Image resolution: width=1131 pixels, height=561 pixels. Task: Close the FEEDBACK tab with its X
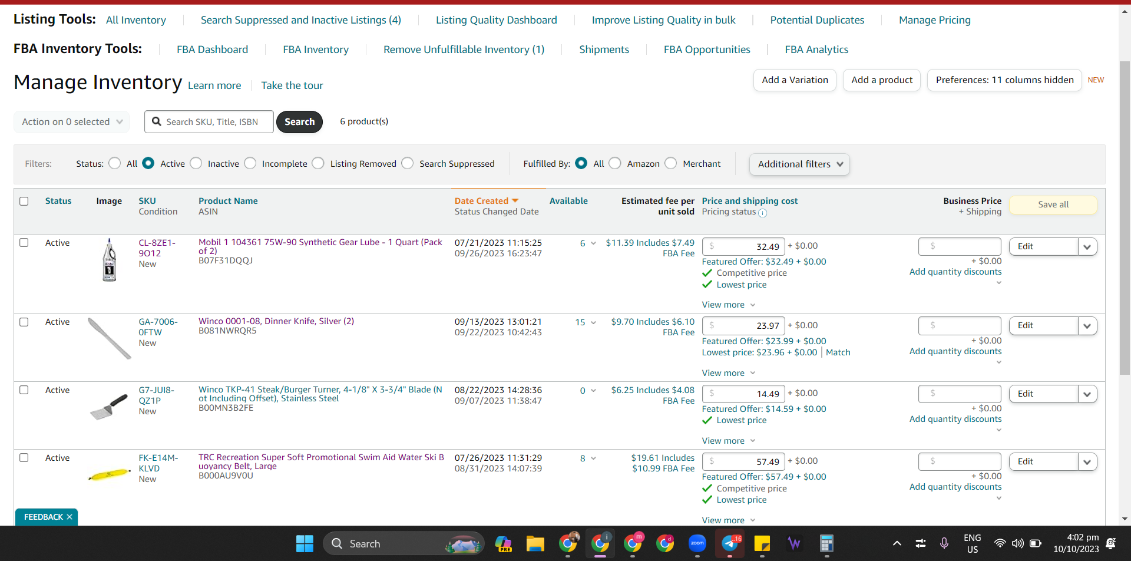(x=70, y=517)
